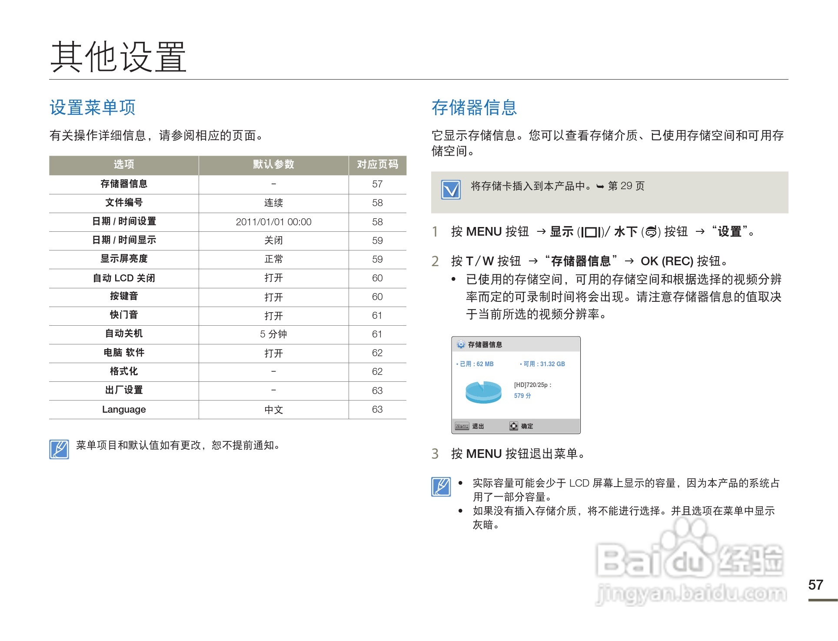Select the 存储器信息 table row label
838x641 pixels.
tap(124, 184)
